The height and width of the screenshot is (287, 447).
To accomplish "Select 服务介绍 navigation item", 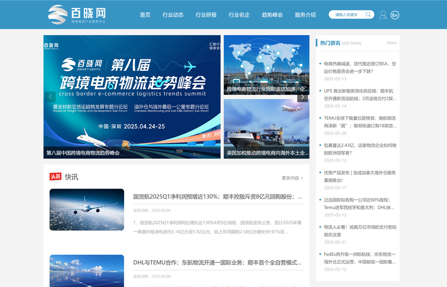I will (305, 15).
